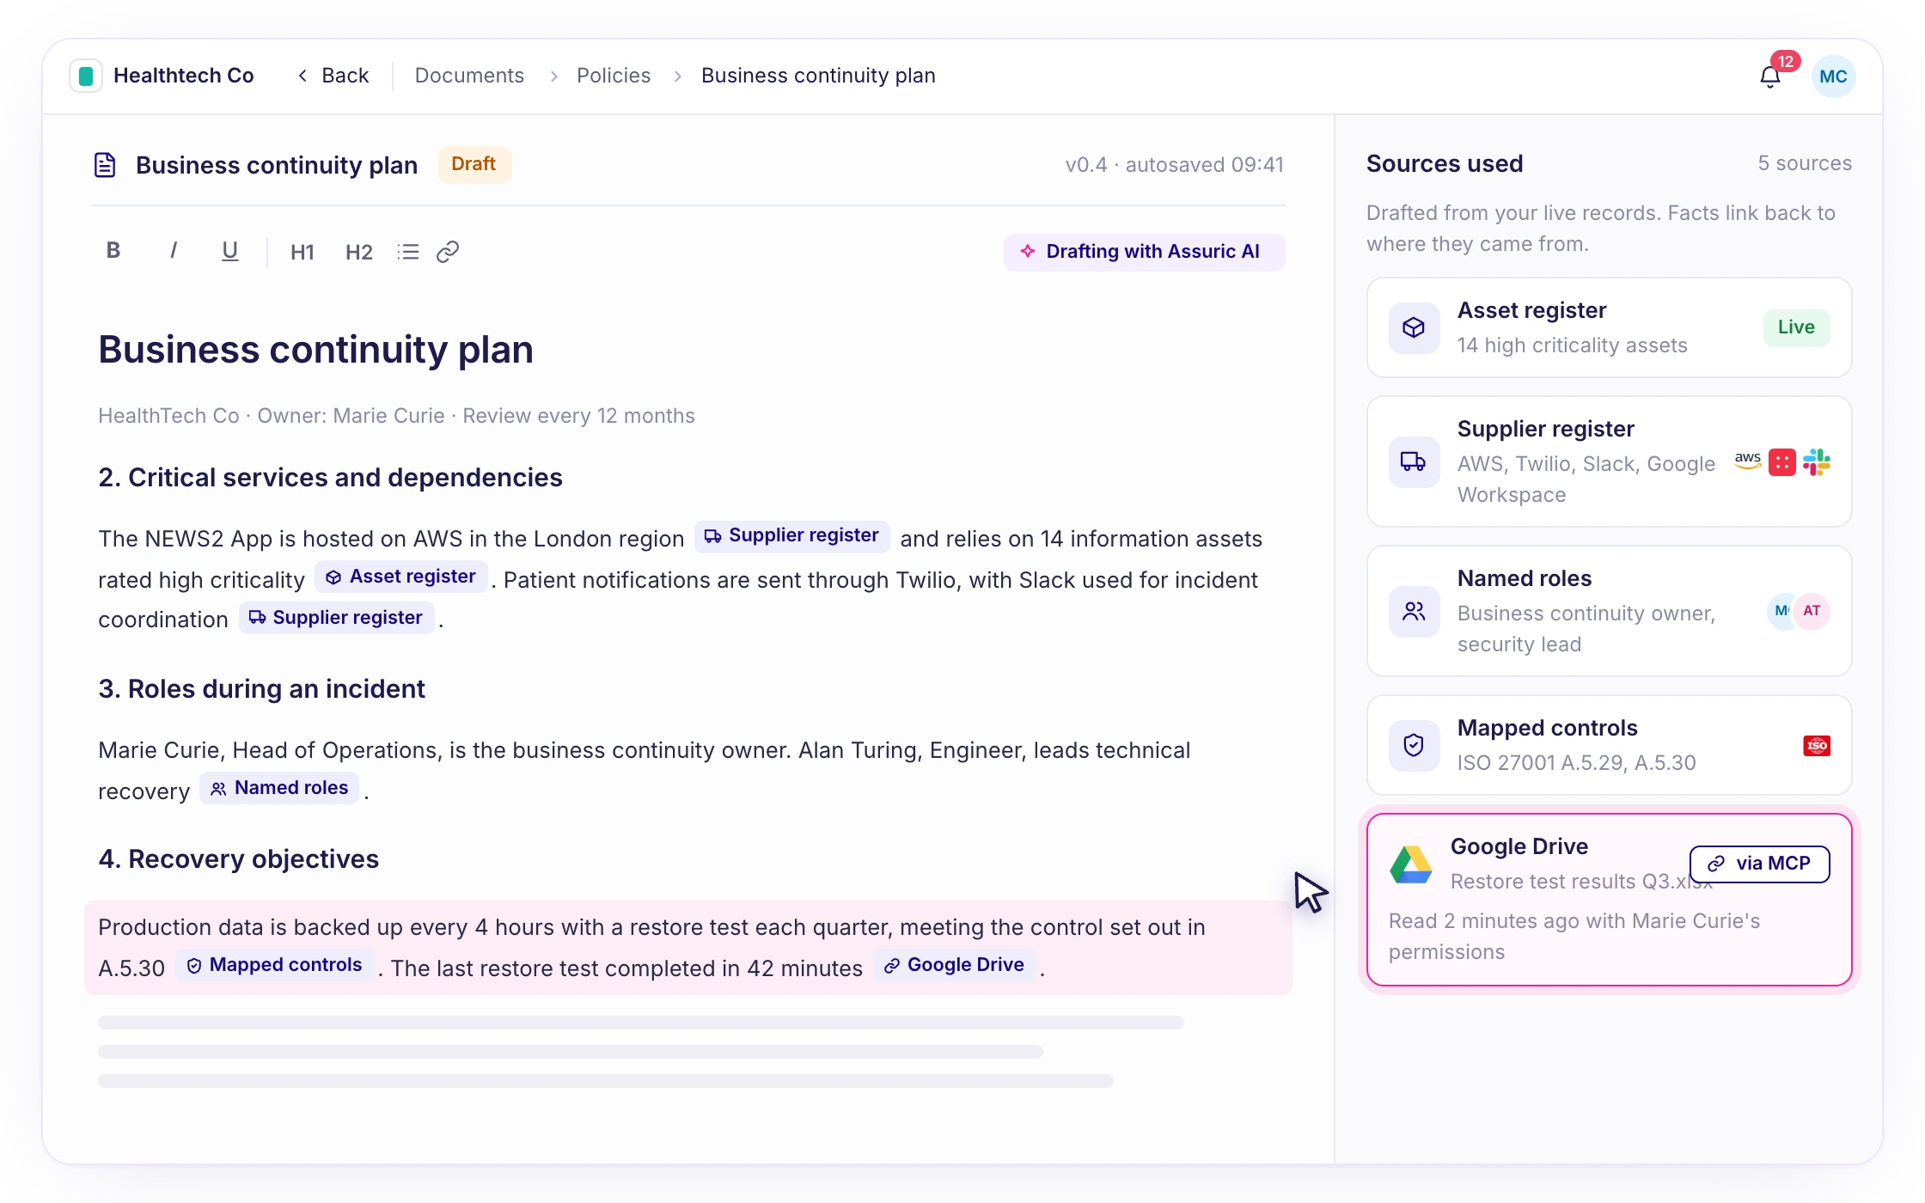Click the via MCP button
1925x1203 pixels.
(x=1759, y=864)
